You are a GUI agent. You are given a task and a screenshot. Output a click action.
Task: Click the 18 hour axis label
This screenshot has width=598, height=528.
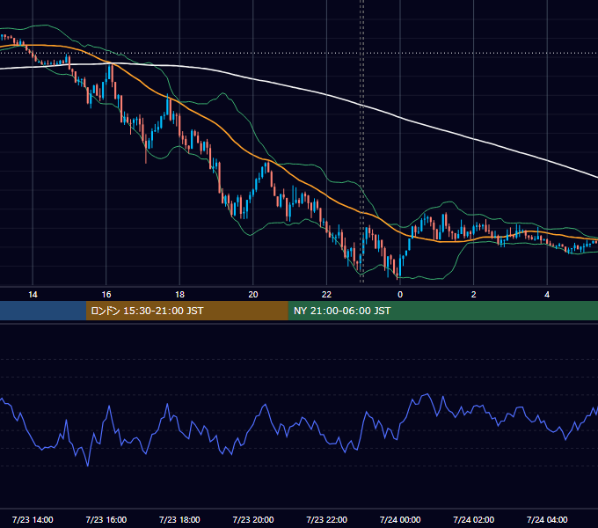[179, 295]
